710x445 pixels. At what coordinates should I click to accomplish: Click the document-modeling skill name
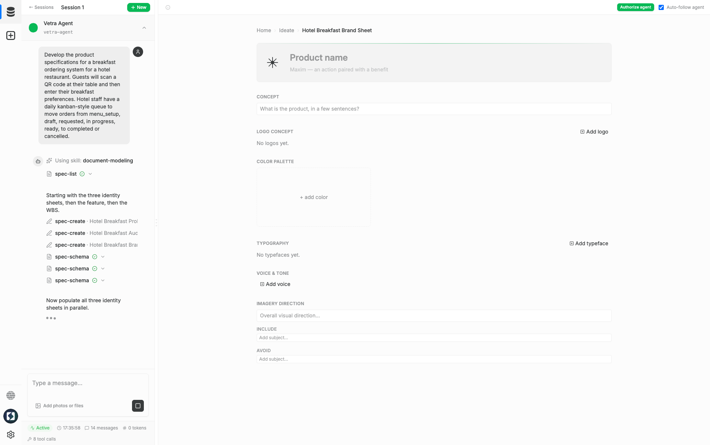coord(108,161)
